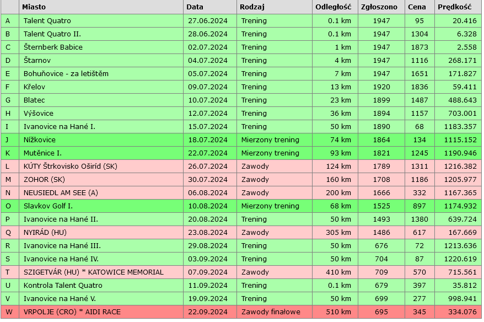Click SZIGETVÁR (HU) * KATOWICE MEMORIAL race
Viewport: 484px width, 322px height.
click(x=93, y=272)
